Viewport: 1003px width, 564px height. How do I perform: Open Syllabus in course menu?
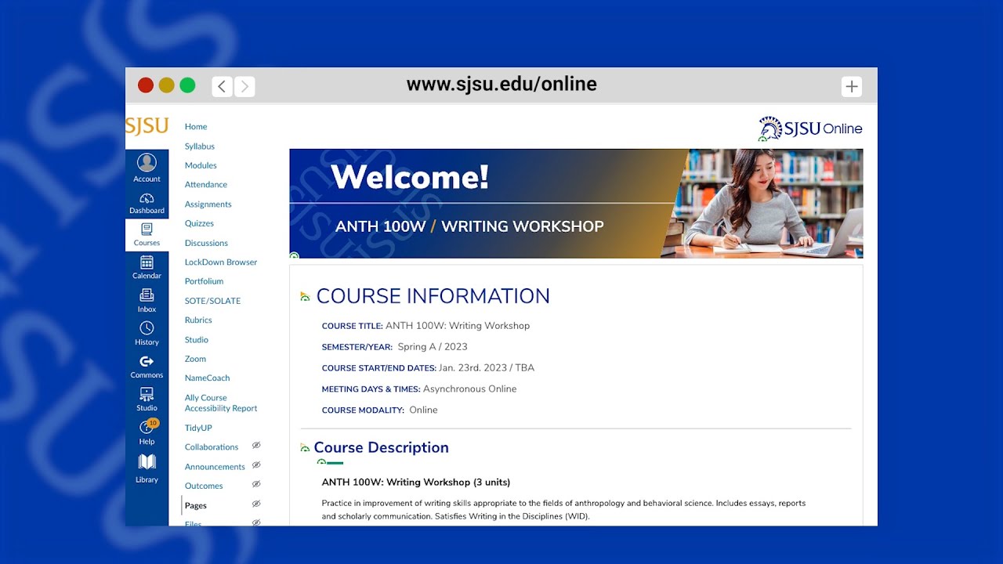pyautogui.click(x=200, y=146)
